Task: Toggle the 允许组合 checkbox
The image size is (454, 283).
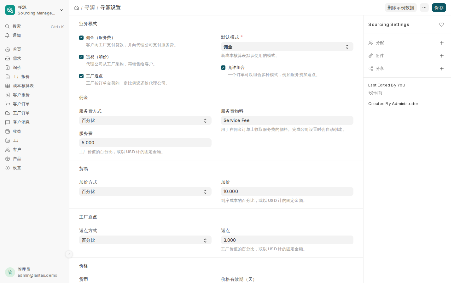Action: point(223,68)
